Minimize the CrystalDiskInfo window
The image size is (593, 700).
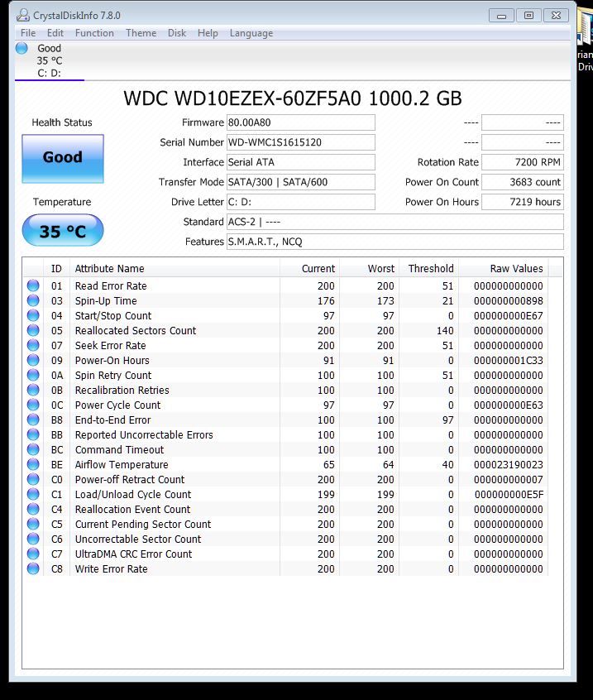[501, 16]
